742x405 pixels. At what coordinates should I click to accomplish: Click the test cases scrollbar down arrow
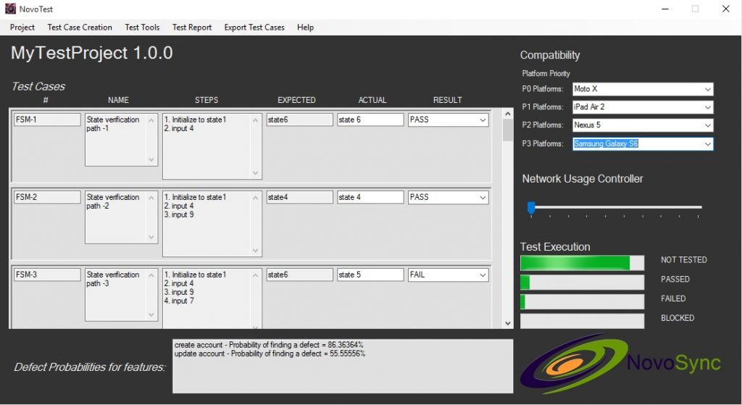tap(507, 324)
